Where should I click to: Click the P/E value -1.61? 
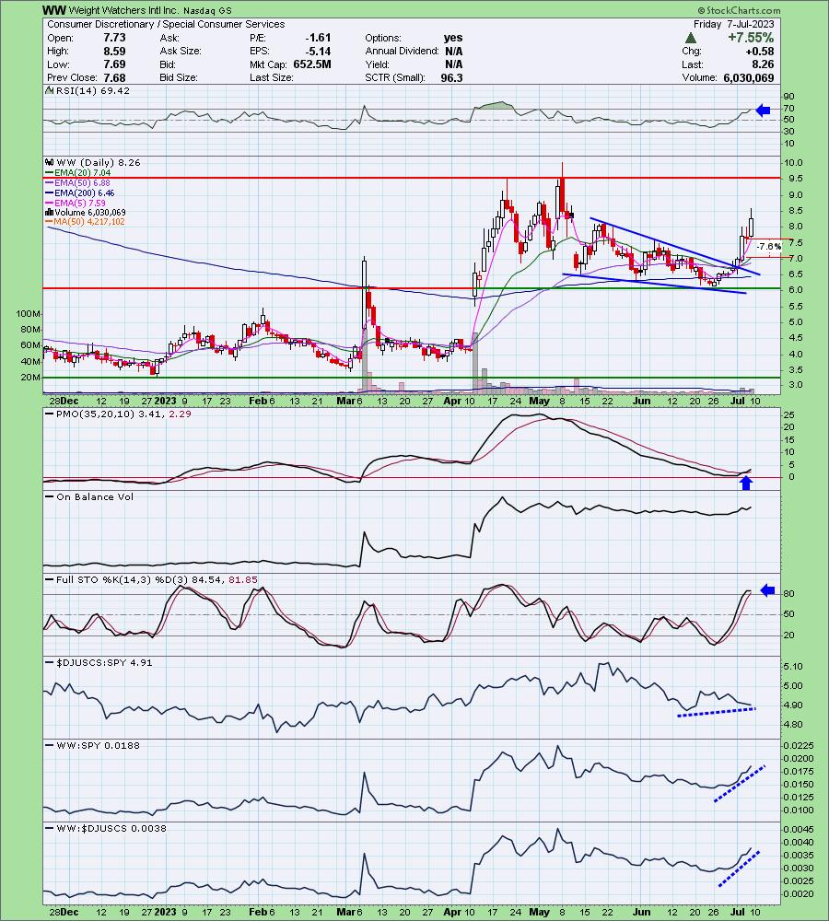coord(318,38)
